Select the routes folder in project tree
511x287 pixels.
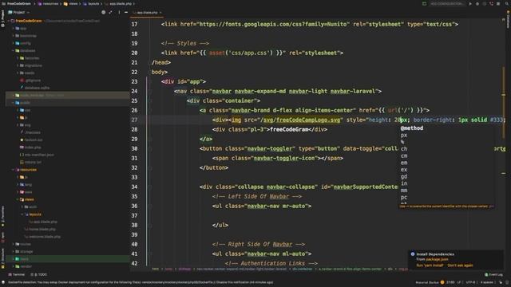click(26, 245)
